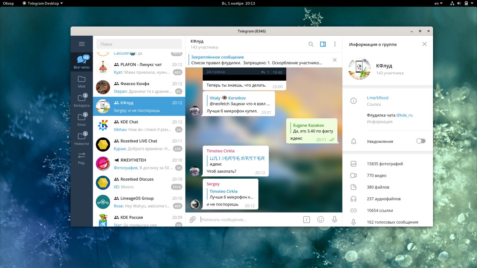Viewport: 477px width, 268px height.
Task: Click the files document icon
Action: [354, 187]
